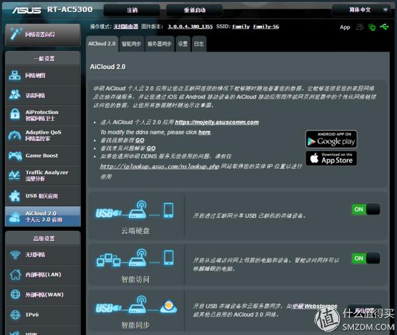
Task: Click the 无线路由器 operation mode link
Action: coord(126,26)
